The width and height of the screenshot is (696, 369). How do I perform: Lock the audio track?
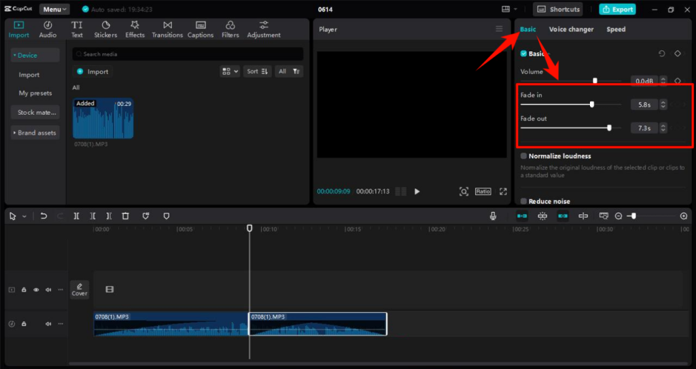coord(24,324)
